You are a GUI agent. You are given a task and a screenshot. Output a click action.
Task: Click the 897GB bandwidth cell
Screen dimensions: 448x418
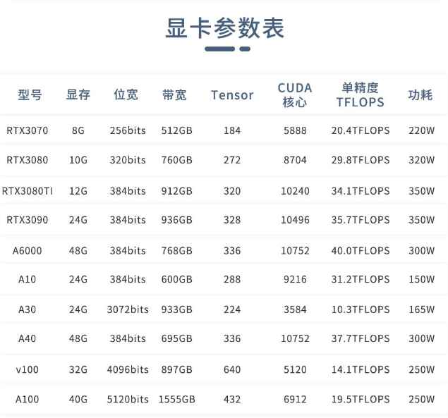tap(177, 369)
